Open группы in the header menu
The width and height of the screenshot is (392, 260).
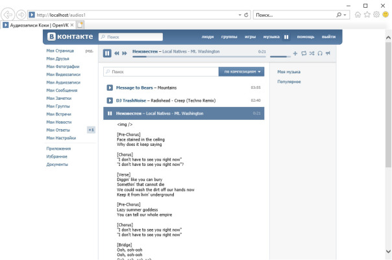pos(229,37)
